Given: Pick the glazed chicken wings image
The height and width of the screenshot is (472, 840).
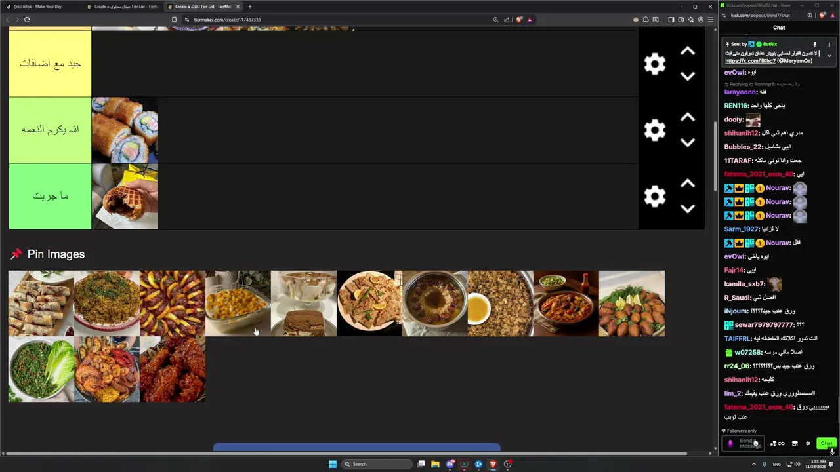Looking at the screenshot, I should coord(173,369).
